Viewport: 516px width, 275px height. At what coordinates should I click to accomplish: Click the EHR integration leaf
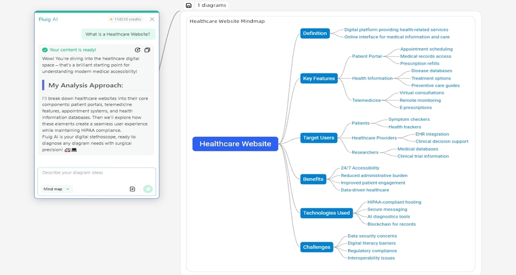(432, 134)
